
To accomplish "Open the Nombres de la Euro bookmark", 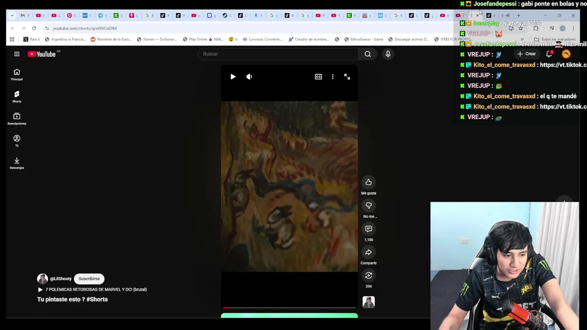I will [111, 39].
